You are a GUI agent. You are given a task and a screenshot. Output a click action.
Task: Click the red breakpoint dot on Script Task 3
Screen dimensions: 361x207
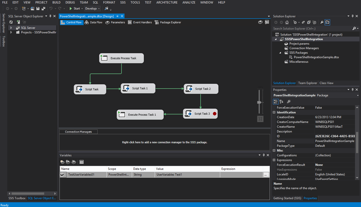click(214, 114)
